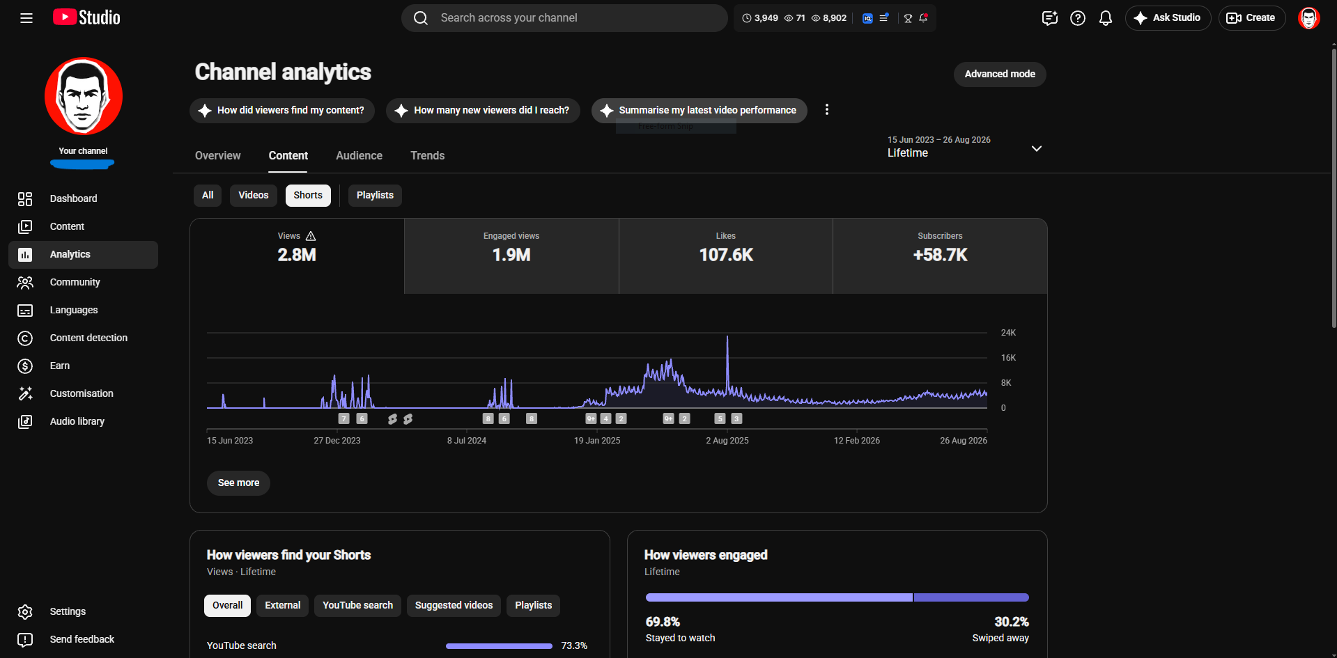The height and width of the screenshot is (658, 1337).
Task: Select the Shorts content filter chip
Action: 308,196
